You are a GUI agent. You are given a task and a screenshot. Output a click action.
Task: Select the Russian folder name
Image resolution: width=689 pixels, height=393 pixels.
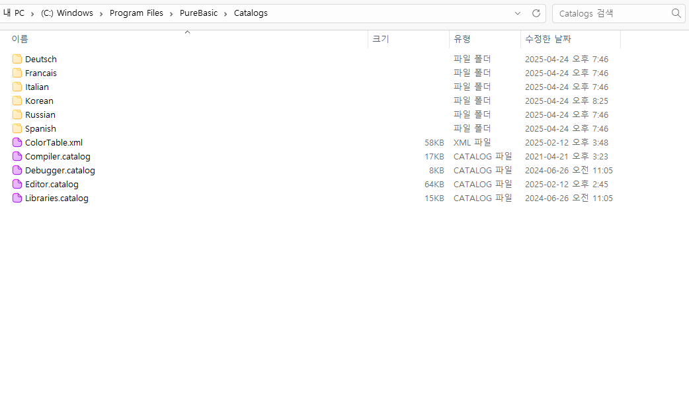click(40, 114)
